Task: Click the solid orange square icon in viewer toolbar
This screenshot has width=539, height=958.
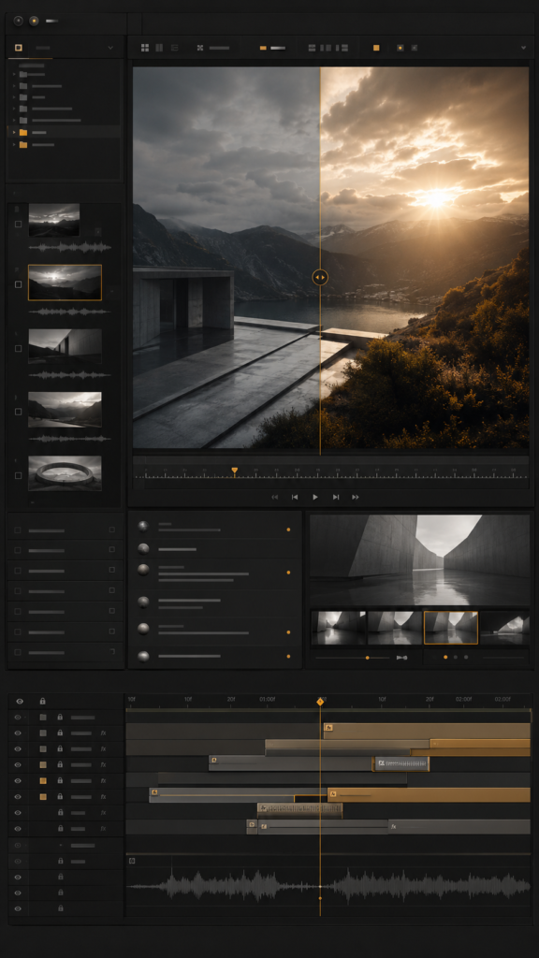Action: pyautogui.click(x=376, y=48)
